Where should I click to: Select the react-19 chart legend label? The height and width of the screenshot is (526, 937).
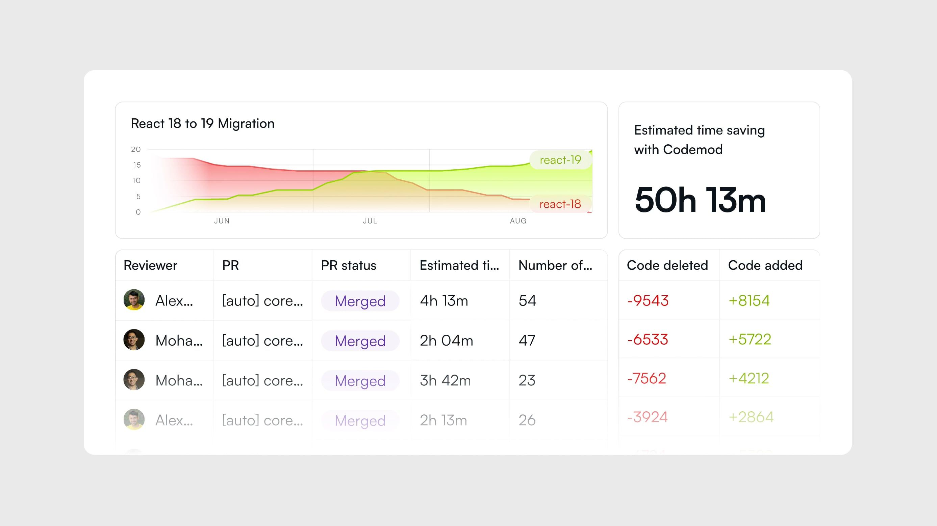[x=560, y=160]
